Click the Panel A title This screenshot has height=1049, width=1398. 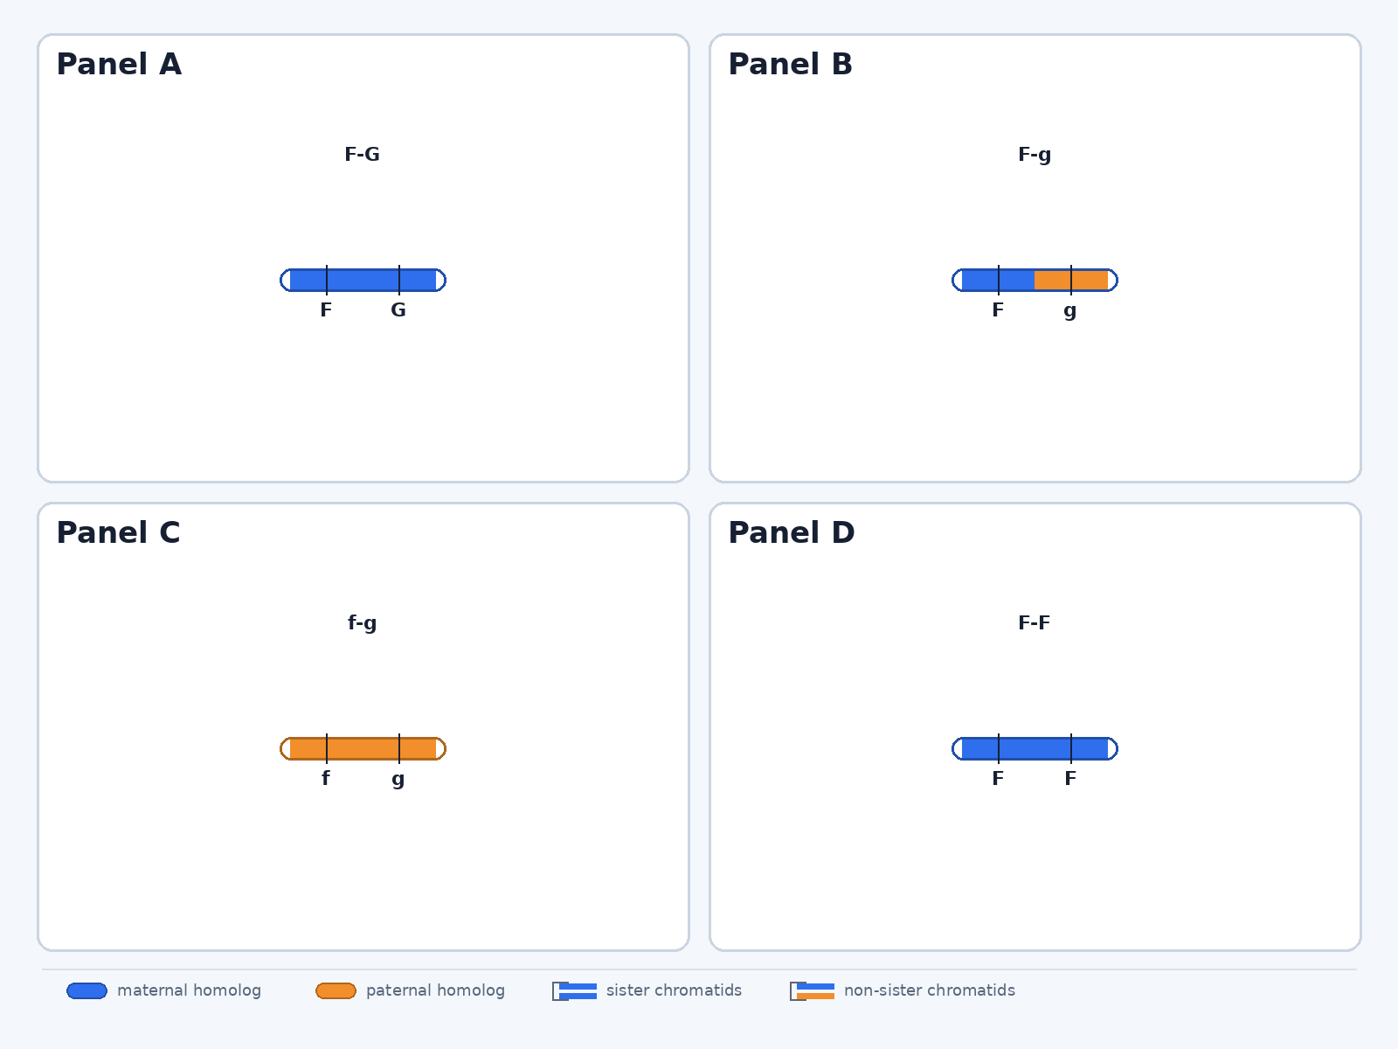[119, 64]
